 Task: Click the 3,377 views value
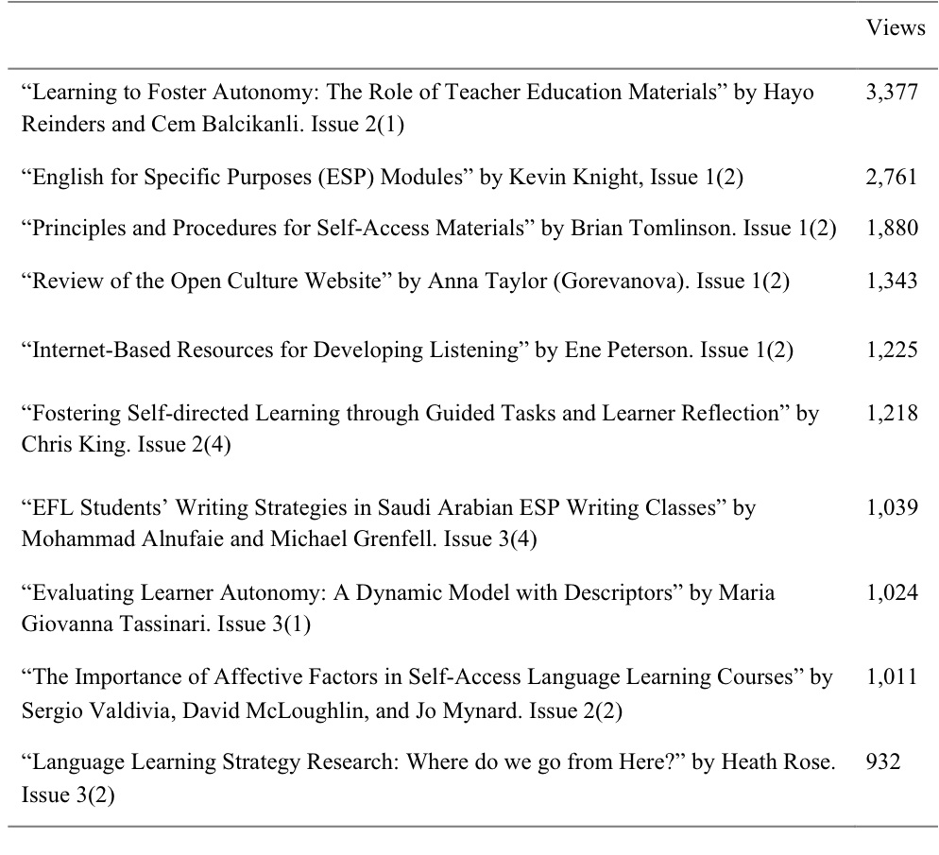coord(891,94)
